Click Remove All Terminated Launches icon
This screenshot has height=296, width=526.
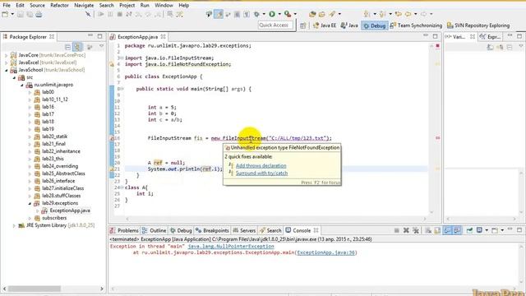416,230
